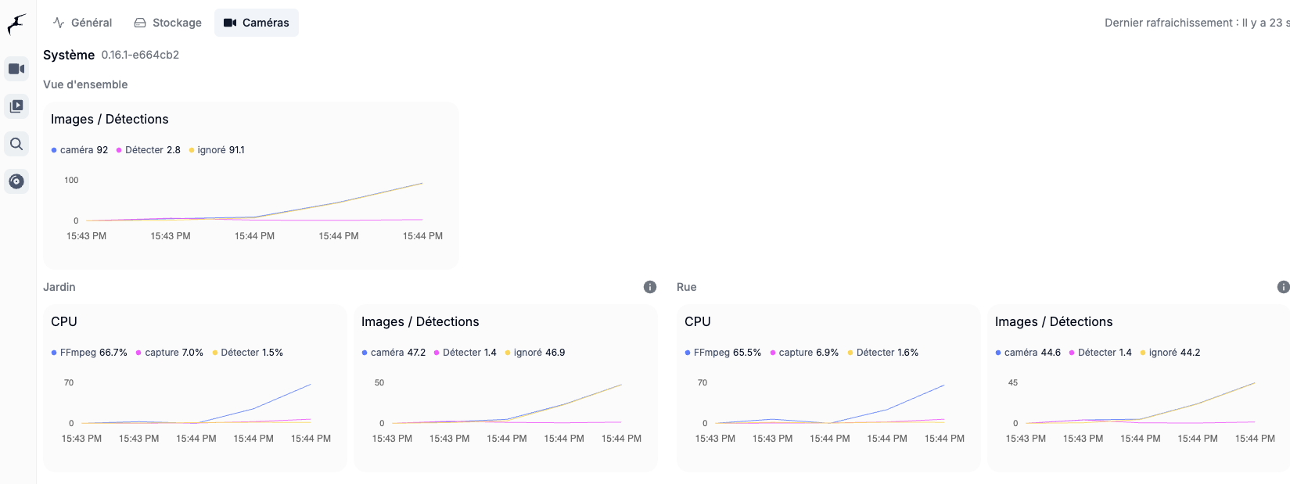This screenshot has height=484, width=1290.
Task: Click the pink capture legend dot in Jardin CPU
Action: pyautogui.click(x=138, y=353)
